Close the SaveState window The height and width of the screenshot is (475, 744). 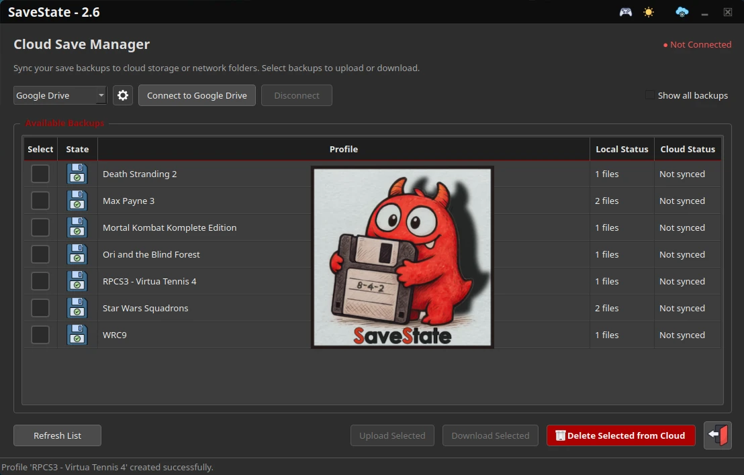point(727,12)
